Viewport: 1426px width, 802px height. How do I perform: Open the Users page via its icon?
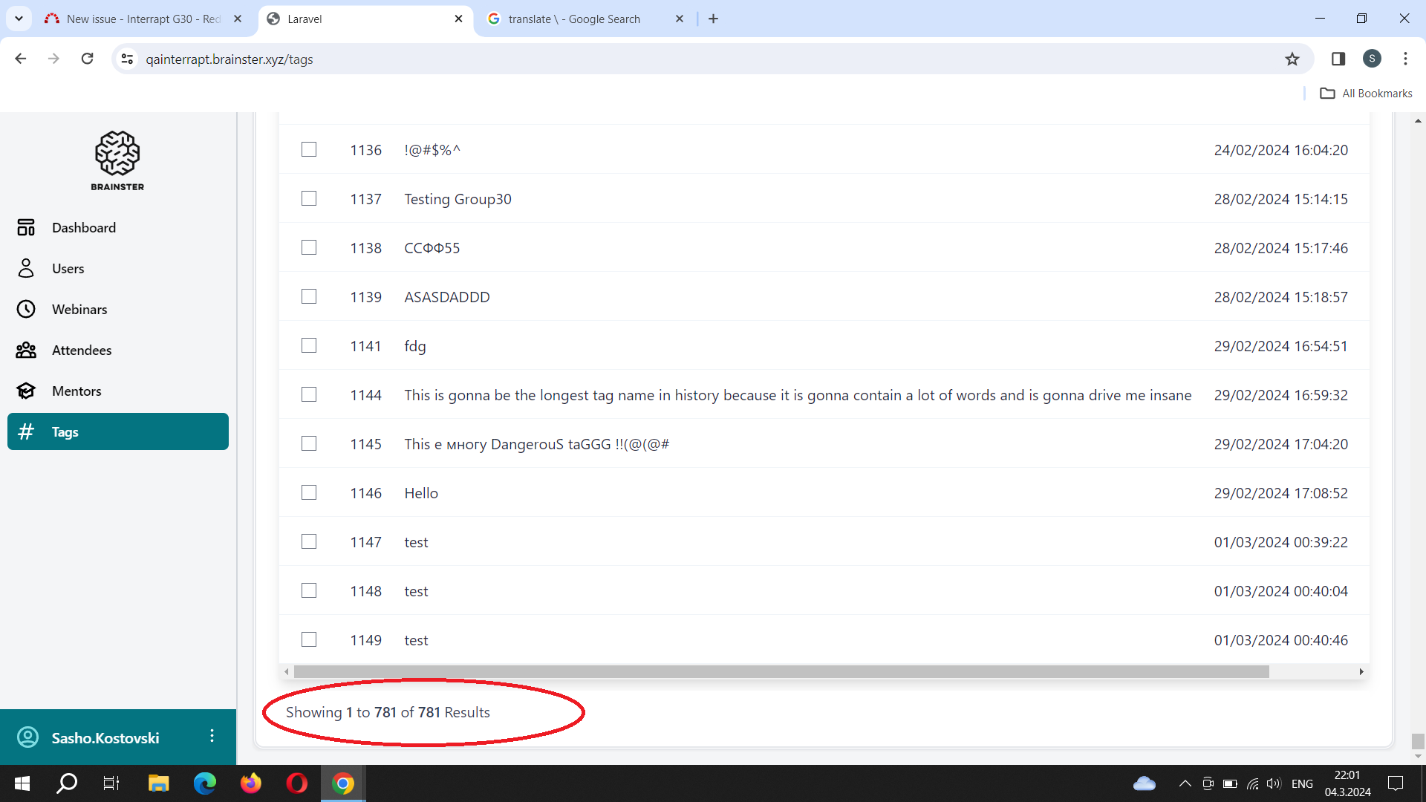(x=26, y=269)
